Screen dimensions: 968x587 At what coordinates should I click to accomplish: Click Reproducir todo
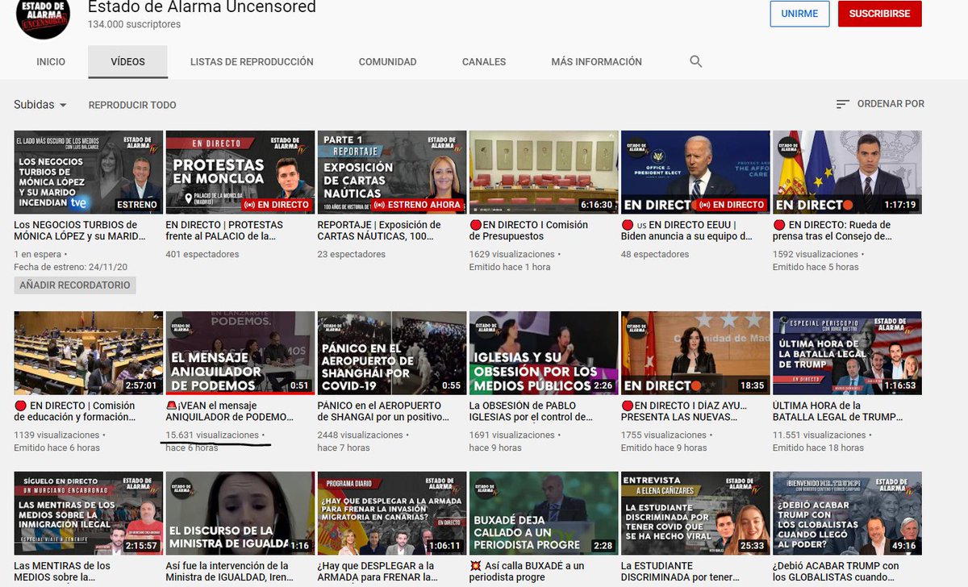[132, 105]
